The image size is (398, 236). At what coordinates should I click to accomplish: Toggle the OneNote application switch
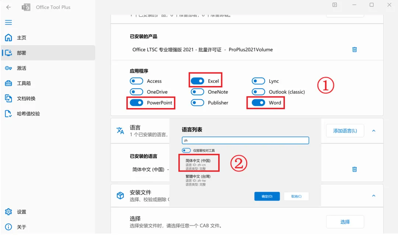[x=198, y=92]
